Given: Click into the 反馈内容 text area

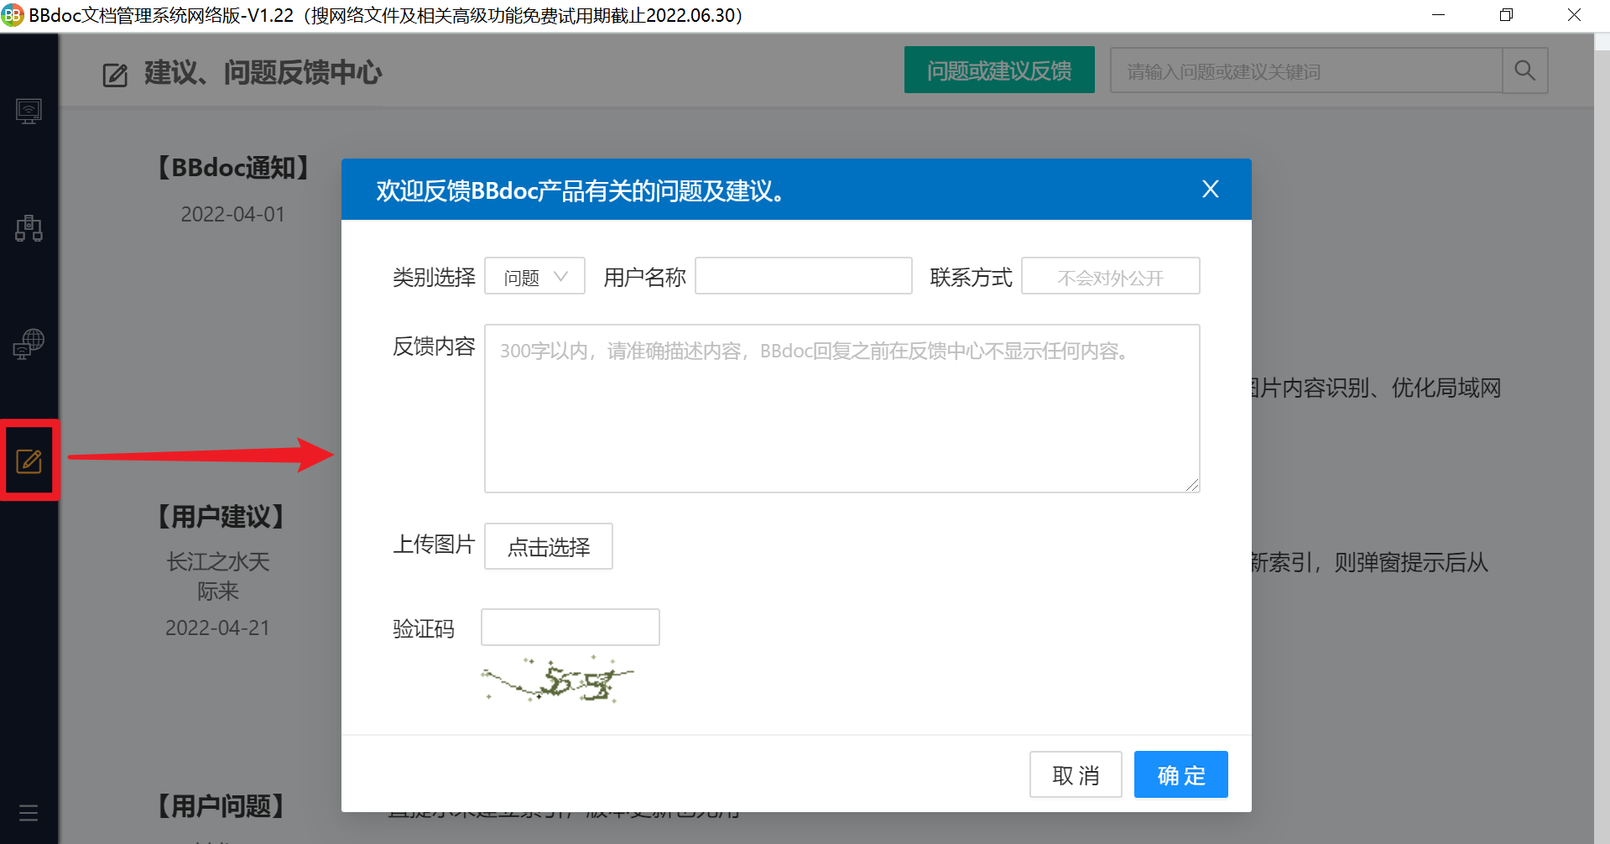Looking at the screenshot, I should point(841,409).
